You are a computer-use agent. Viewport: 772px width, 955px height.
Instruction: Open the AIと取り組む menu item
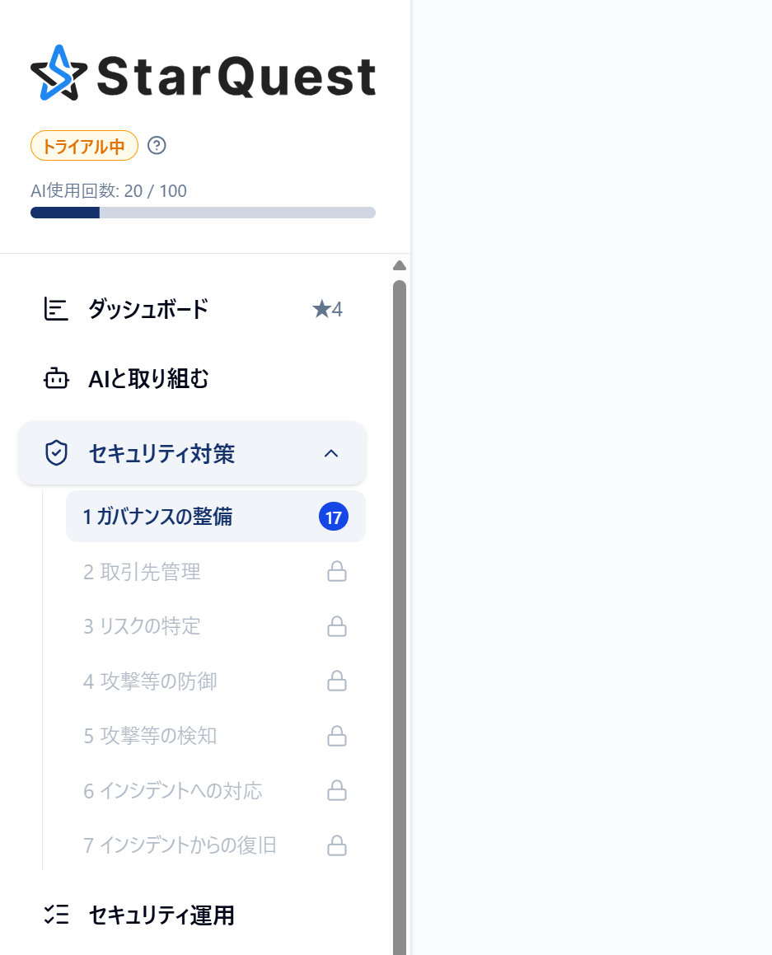coord(193,379)
